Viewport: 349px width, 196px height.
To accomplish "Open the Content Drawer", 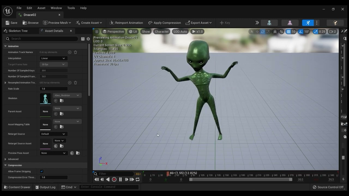I will pyautogui.click(x=17, y=187).
